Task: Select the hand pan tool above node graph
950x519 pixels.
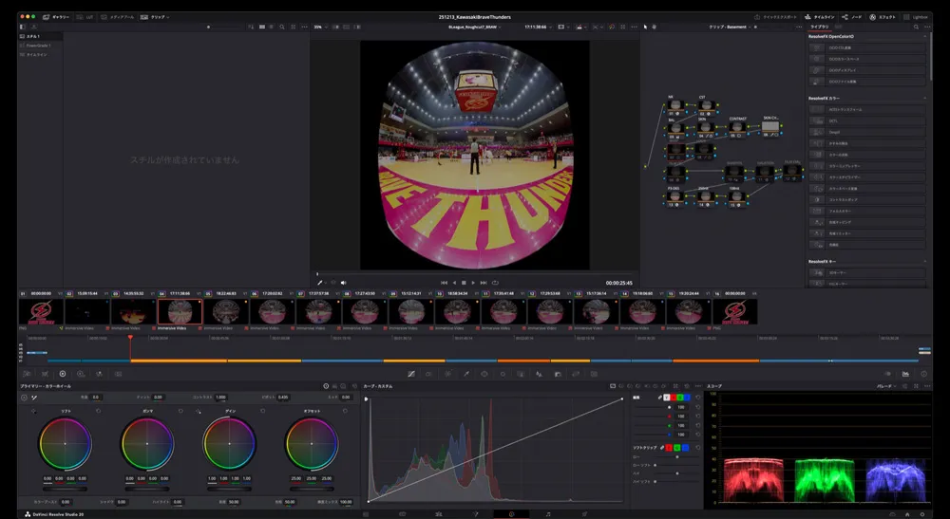Action: (654, 28)
